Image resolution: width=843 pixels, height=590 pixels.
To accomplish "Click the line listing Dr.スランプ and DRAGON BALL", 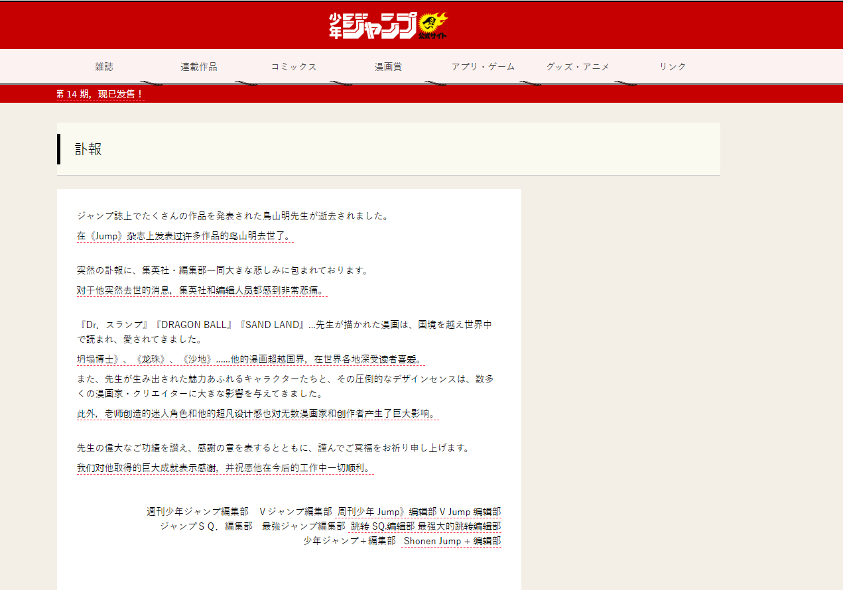I will 285,325.
